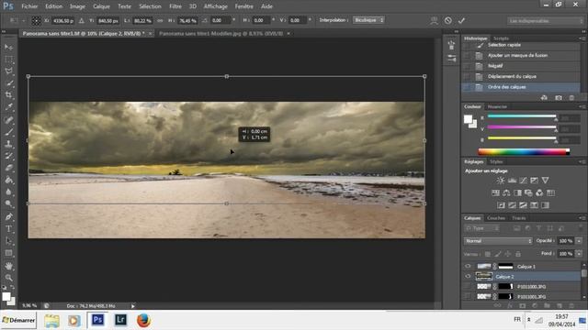Open the Normal blend mode dropdown

(x=498, y=241)
